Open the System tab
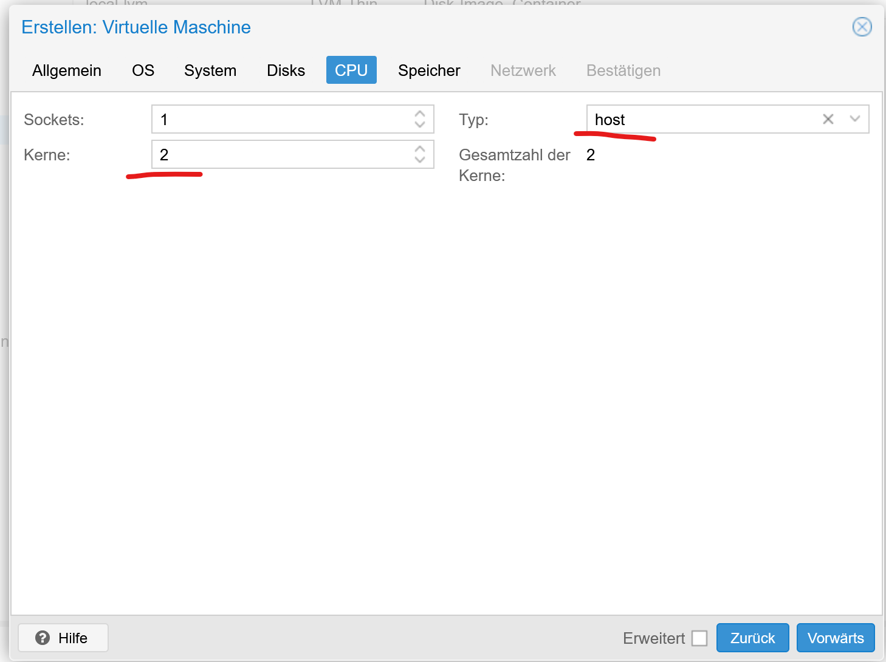The width and height of the screenshot is (886, 662). coord(210,70)
